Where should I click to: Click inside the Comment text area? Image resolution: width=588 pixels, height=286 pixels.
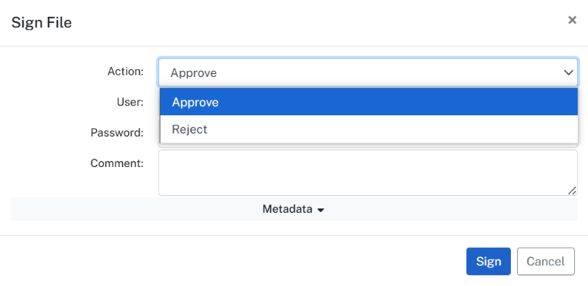(x=368, y=172)
